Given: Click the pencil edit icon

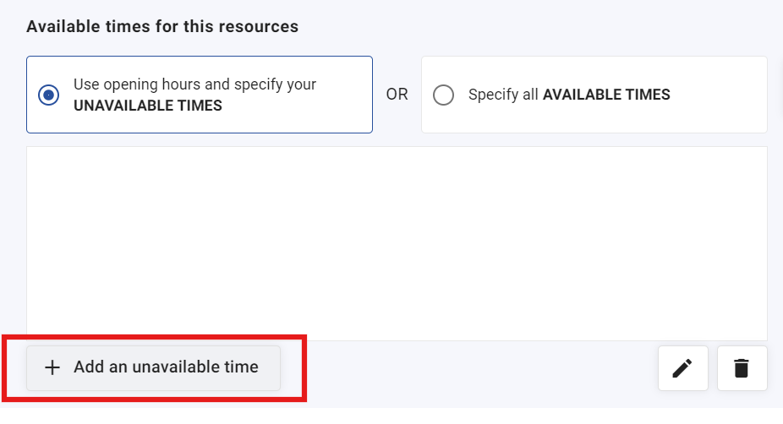Looking at the screenshot, I should click(682, 368).
